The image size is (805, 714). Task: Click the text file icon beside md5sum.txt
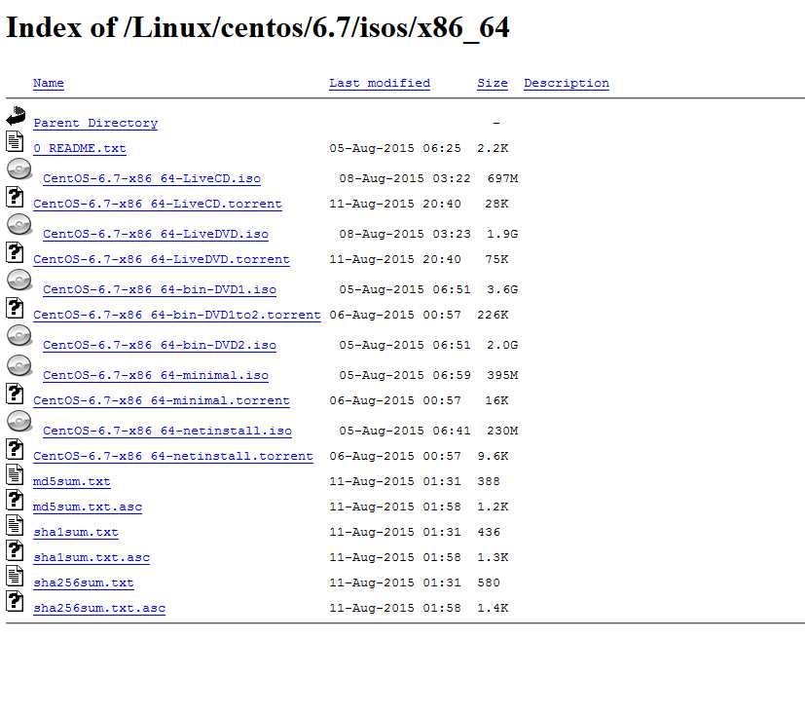(x=15, y=474)
